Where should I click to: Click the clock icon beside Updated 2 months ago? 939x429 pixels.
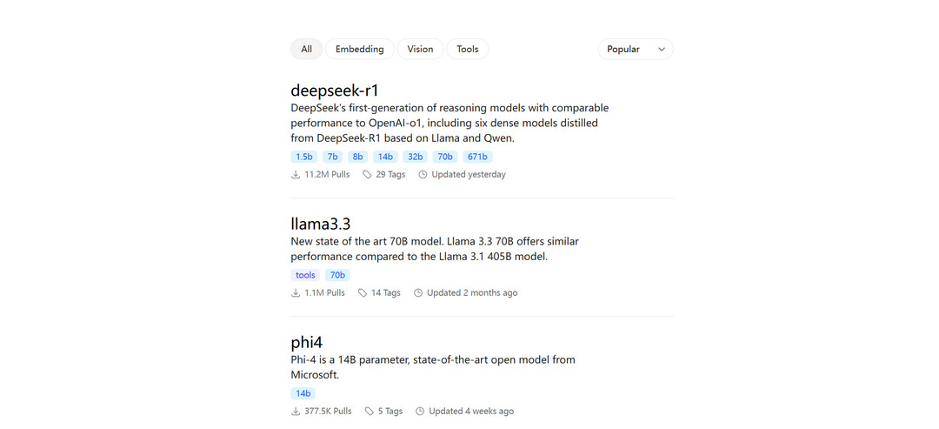tap(418, 293)
